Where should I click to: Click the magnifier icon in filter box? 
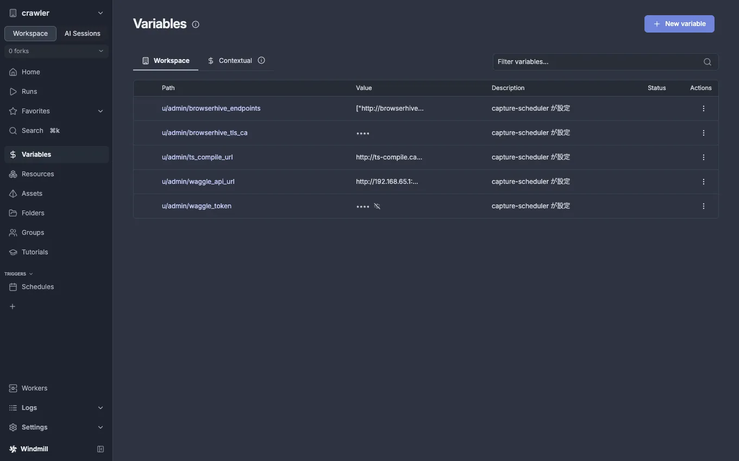coord(707,62)
